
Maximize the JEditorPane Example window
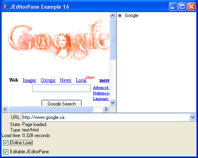182,6
